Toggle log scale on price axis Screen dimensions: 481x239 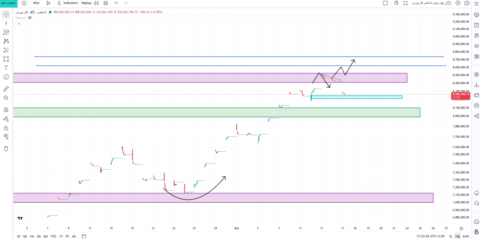pyautogui.click(x=458, y=236)
